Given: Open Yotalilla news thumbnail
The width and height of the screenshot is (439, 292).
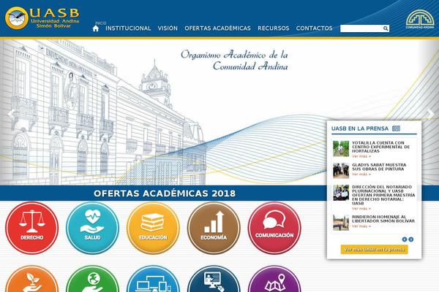Looking at the screenshot, I should pos(341,149).
